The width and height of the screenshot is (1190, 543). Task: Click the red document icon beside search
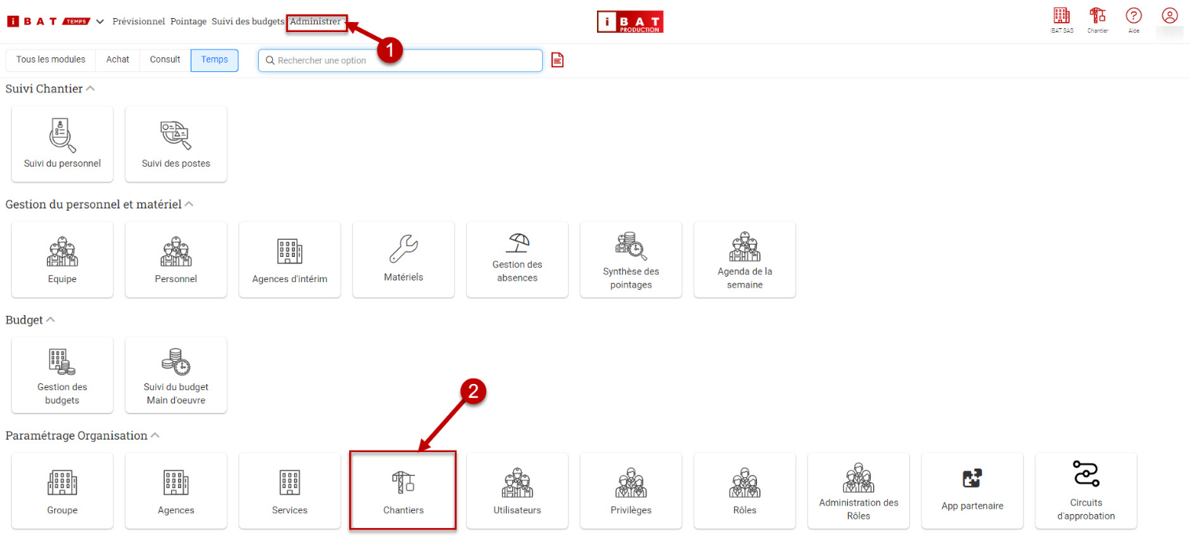pos(558,60)
